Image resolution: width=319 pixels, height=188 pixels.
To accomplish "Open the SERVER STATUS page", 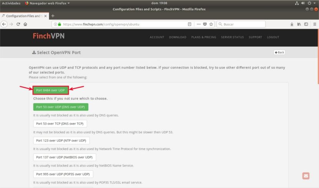I will tap(233, 37).
